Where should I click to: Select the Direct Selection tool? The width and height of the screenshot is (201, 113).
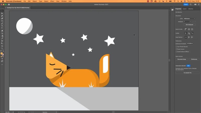click(2, 13)
